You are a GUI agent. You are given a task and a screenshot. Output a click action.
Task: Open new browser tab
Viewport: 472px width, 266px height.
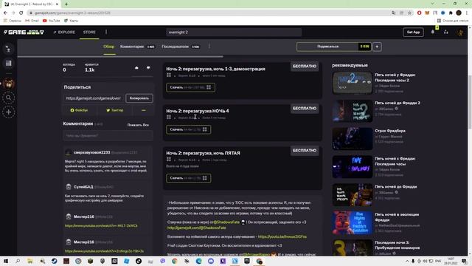tap(66, 4)
